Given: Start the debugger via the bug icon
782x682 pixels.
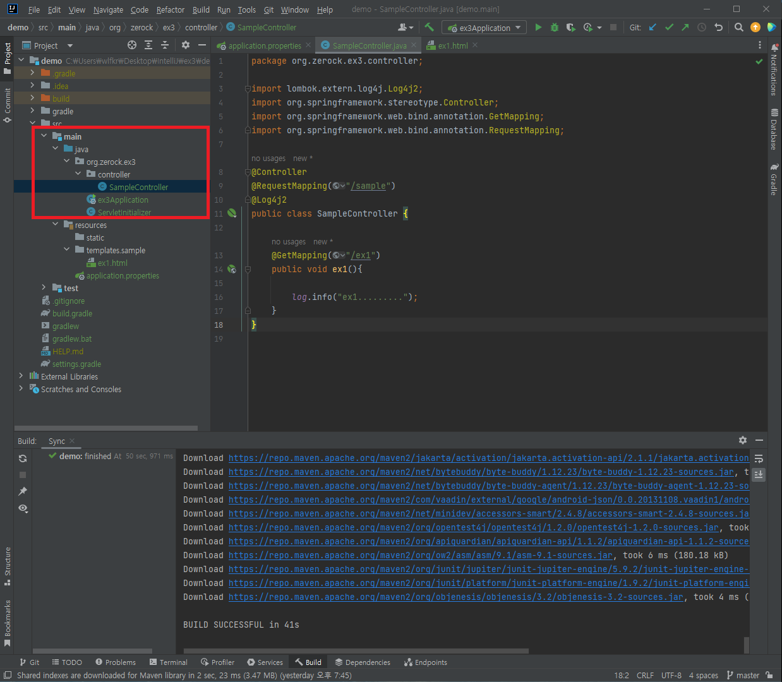Looking at the screenshot, I should coord(555,27).
